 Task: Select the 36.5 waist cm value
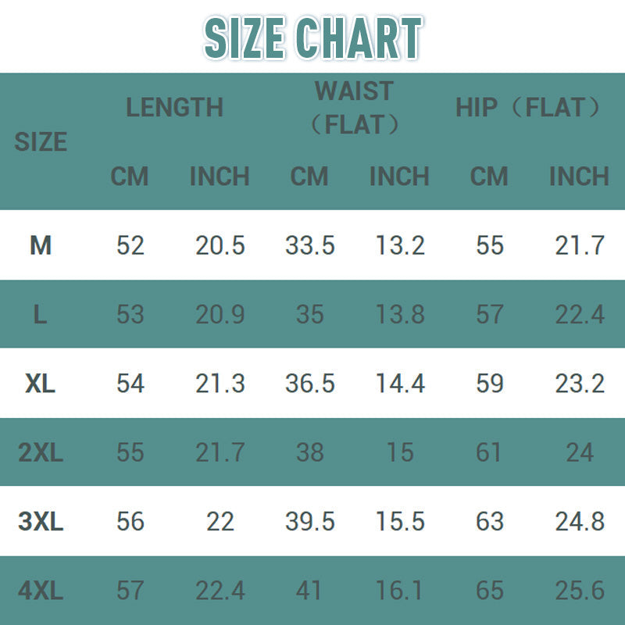click(x=310, y=384)
